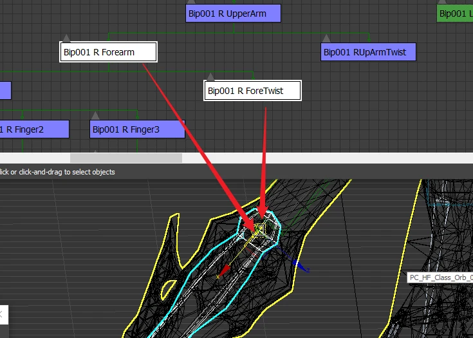Click the red X axis gizmo arrow
Image resolution: width=473 pixels, height=338 pixels.
[x=224, y=270]
